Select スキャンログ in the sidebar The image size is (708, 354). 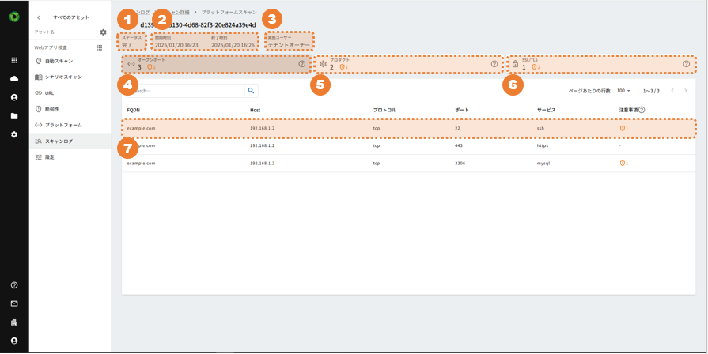(x=70, y=141)
